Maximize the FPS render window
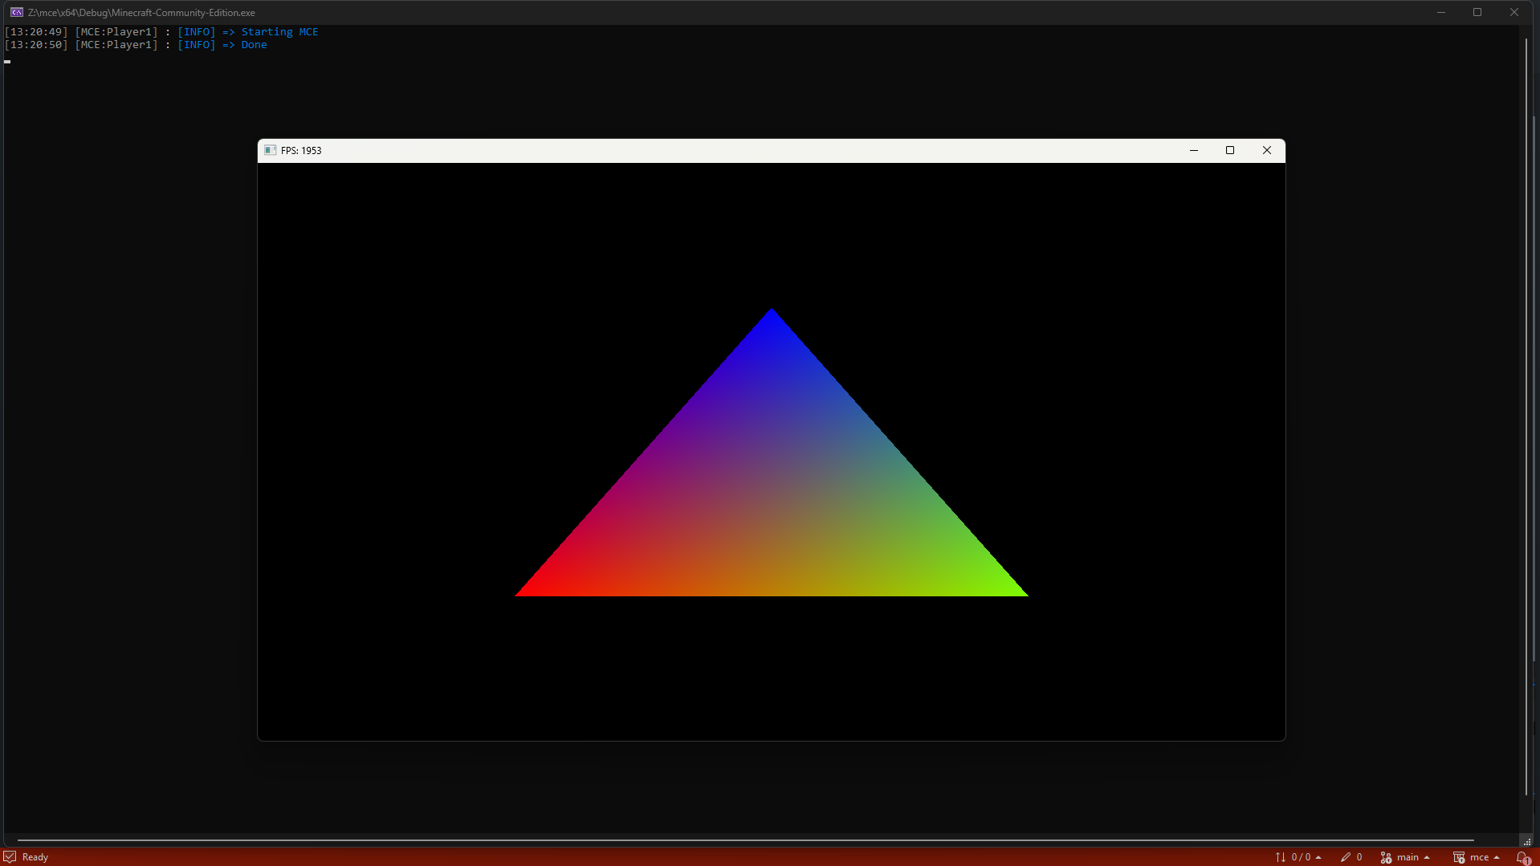1540x866 pixels. [1230, 150]
